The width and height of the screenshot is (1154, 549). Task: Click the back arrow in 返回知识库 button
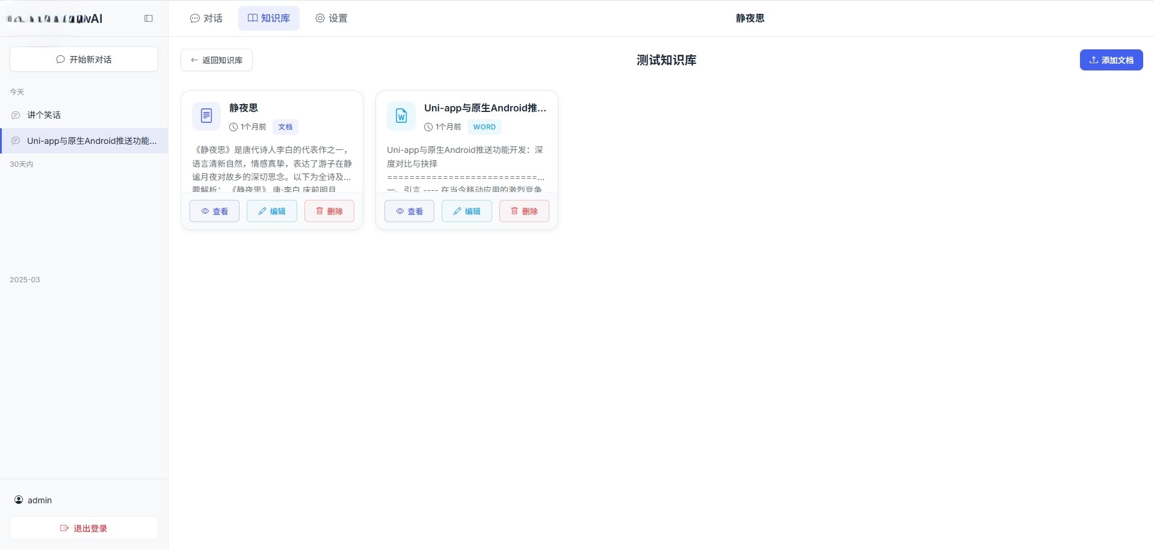point(194,60)
